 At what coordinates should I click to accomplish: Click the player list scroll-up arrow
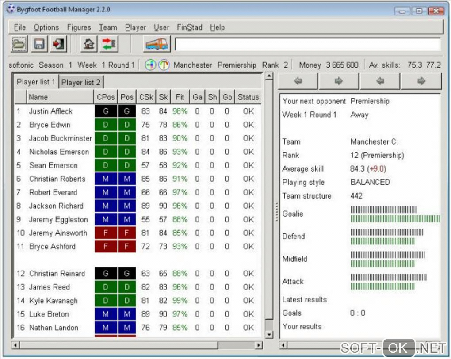click(x=269, y=76)
